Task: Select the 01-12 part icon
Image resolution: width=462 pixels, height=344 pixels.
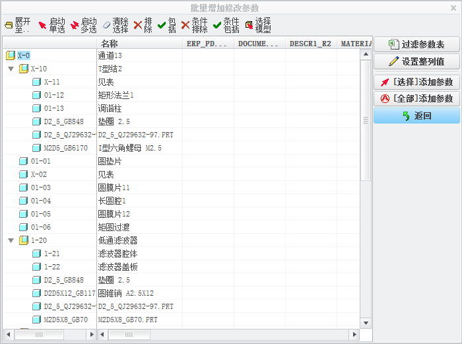Action: click(x=36, y=95)
